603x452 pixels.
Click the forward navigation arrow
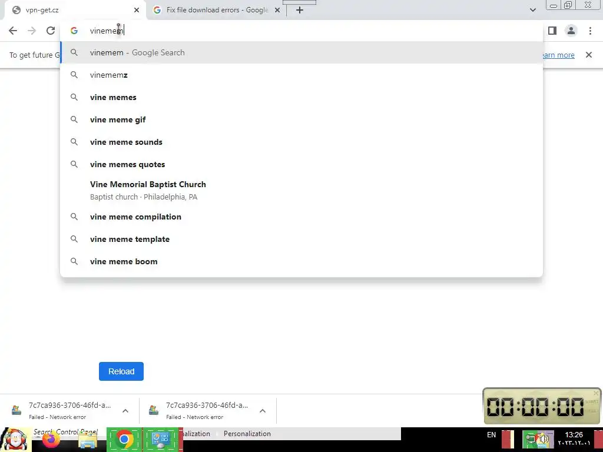32,31
